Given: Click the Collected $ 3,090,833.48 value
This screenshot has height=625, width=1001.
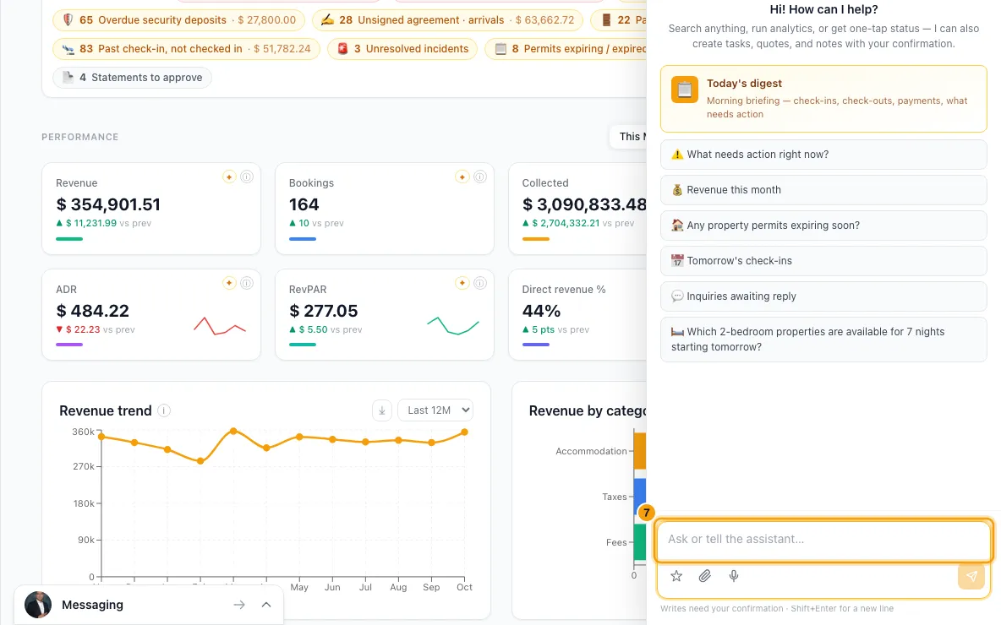Looking at the screenshot, I should coord(584,204).
